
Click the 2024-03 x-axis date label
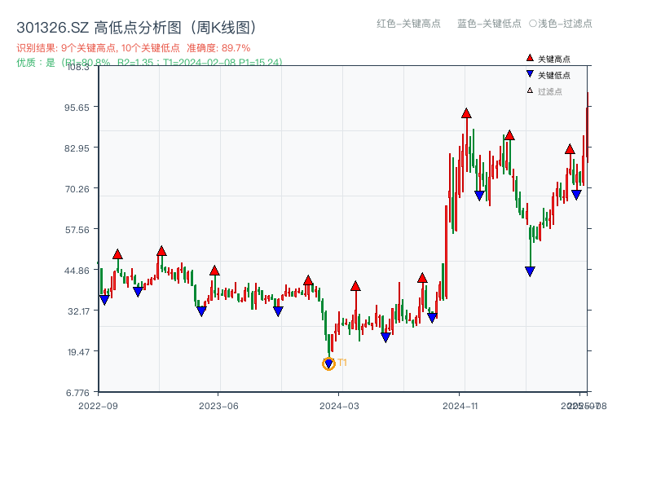coord(339,406)
